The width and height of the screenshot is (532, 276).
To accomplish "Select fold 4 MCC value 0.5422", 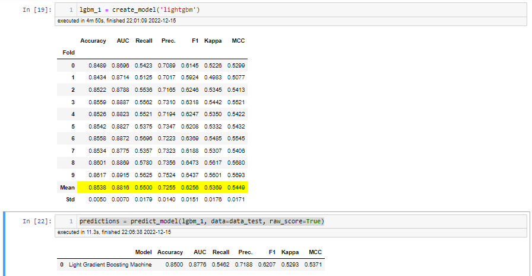I will tap(236, 114).
